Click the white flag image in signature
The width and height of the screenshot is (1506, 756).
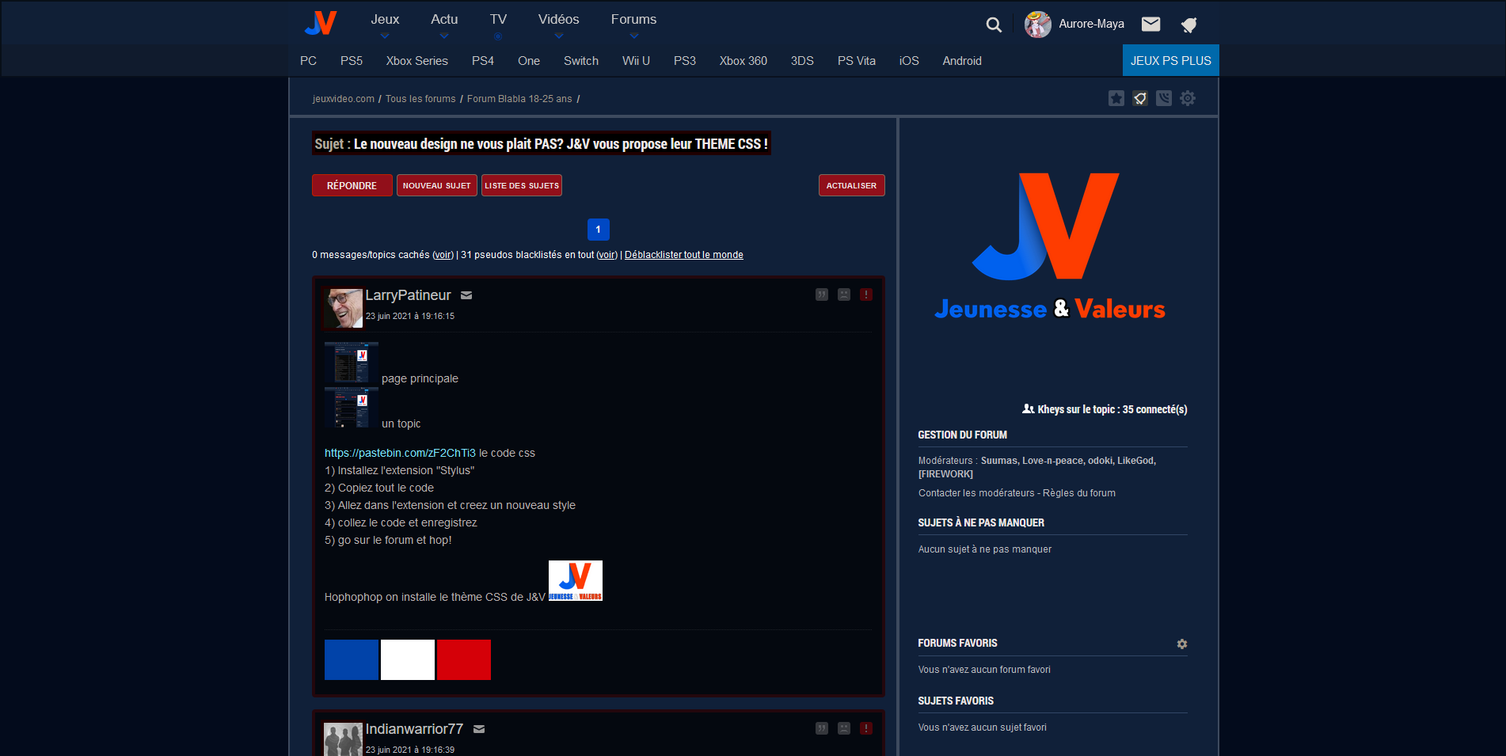pos(408,659)
